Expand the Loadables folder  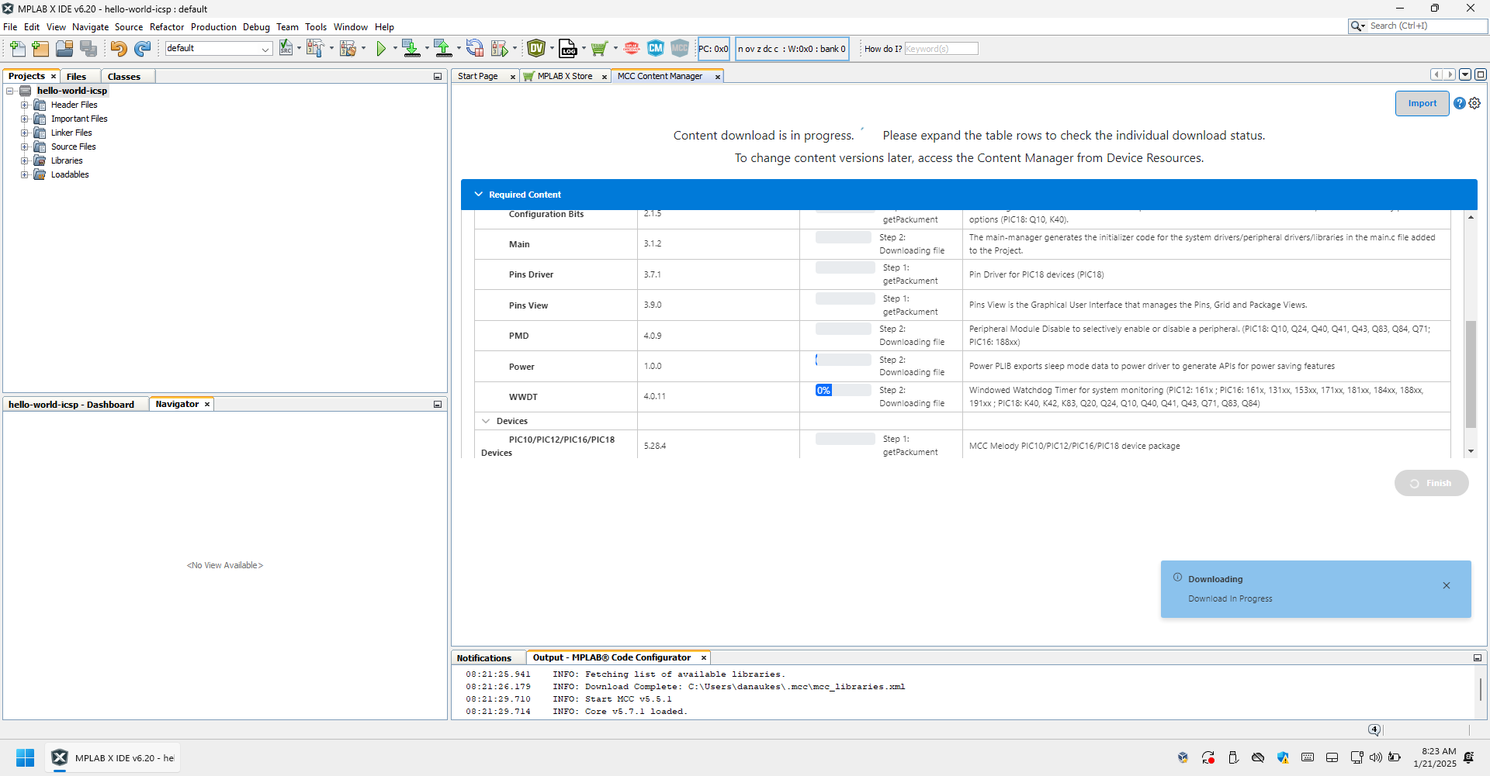click(25, 174)
